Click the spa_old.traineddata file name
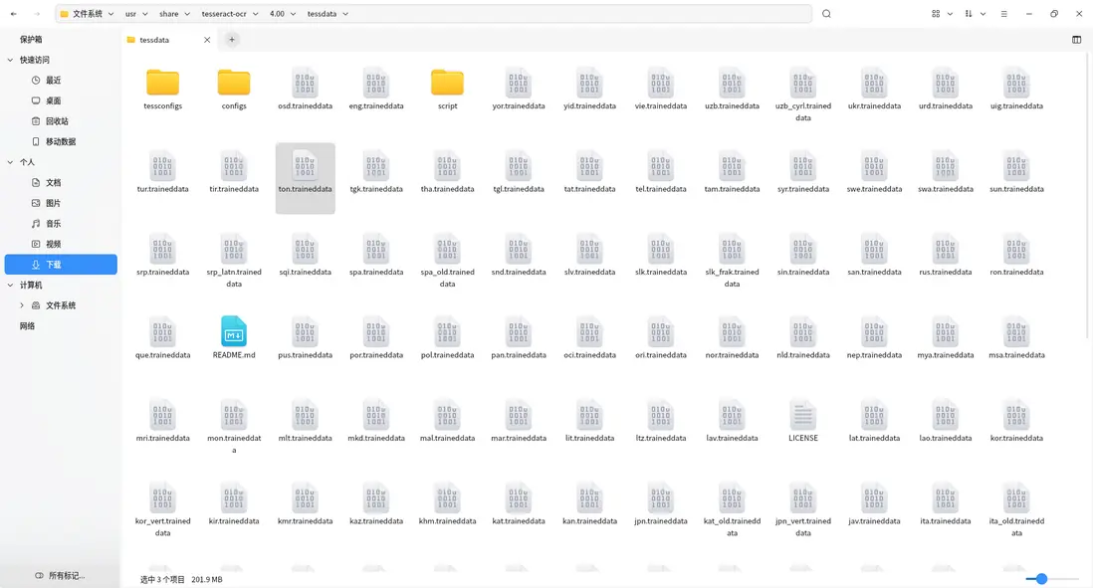The width and height of the screenshot is (1093, 588). (447, 278)
